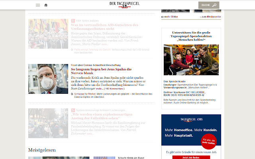This screenshot has width=255, height=159.
Task: Click the Spendenaktion children reading photo
Action: click(191, 60)
